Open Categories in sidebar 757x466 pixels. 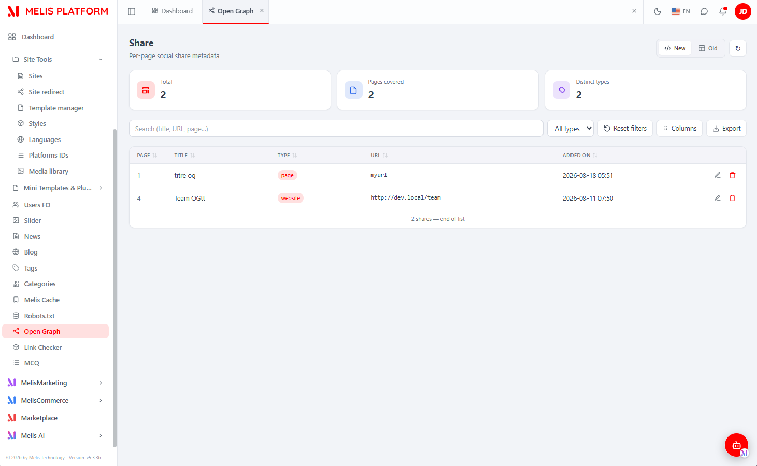click(x=40, y=284)
